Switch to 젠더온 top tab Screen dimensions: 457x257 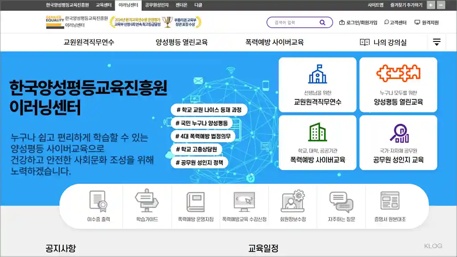coord(181,5)
